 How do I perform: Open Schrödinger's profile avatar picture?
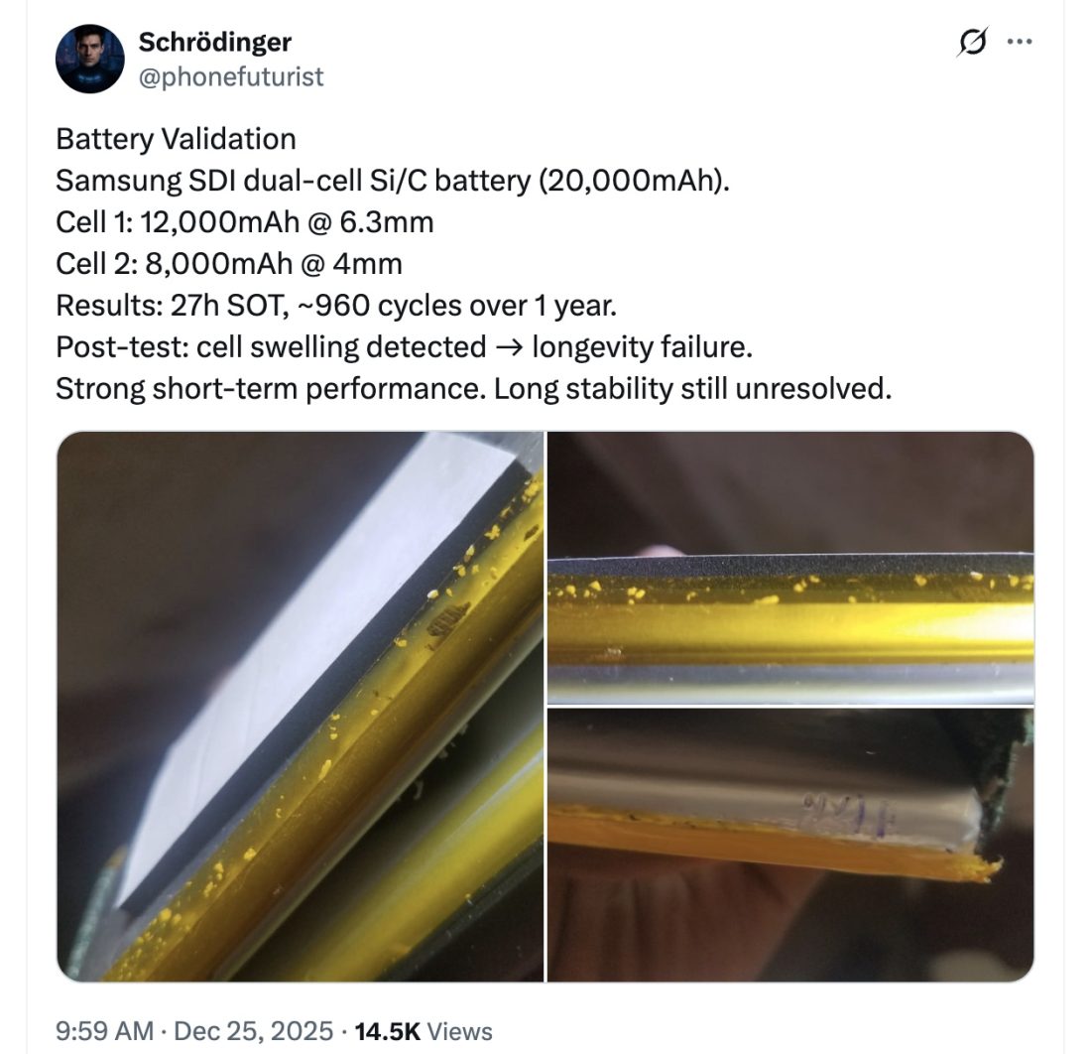(x=89, y=59)
